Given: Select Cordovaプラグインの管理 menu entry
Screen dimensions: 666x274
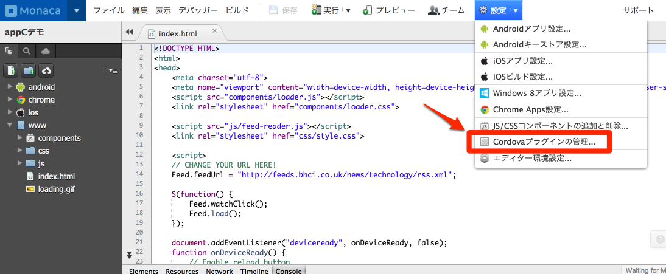Looking at the screenshot, I should pos(544,142).
